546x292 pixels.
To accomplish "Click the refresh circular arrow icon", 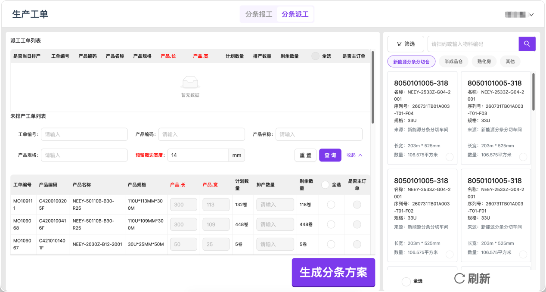I will coord(460,279).
